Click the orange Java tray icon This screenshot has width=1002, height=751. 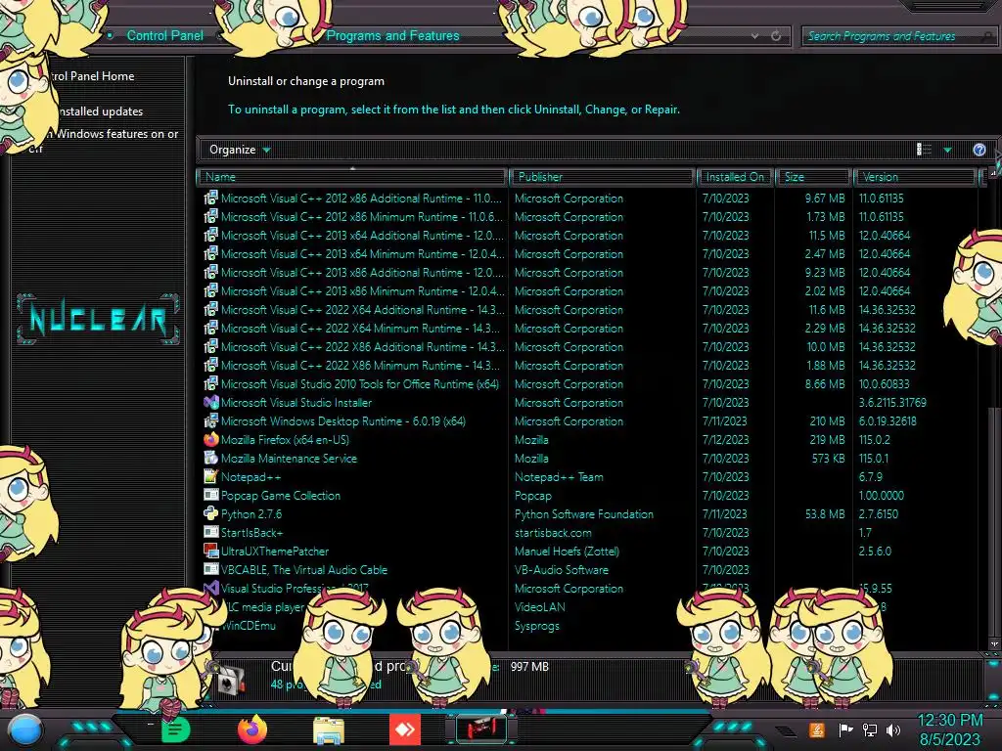tap(817, 729)
